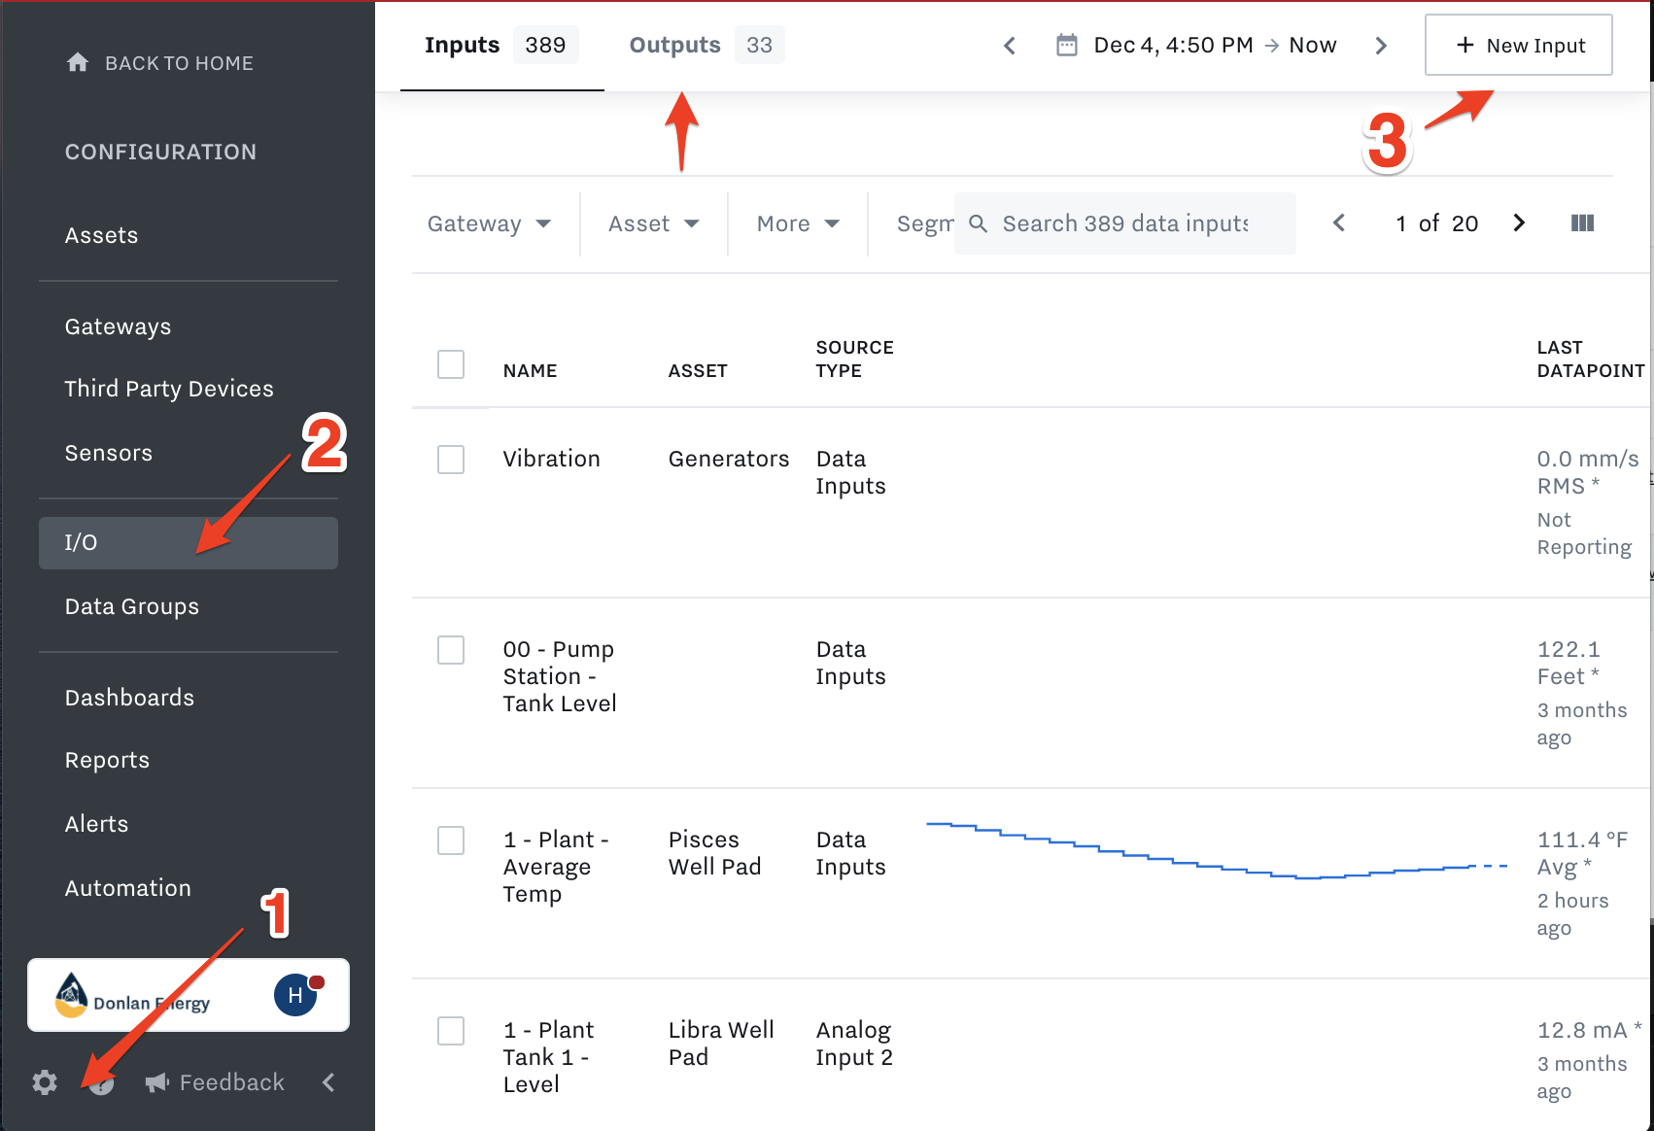Click the home icon beside Back to Home
1654x1131 pixels.
(x=78, y=63)
